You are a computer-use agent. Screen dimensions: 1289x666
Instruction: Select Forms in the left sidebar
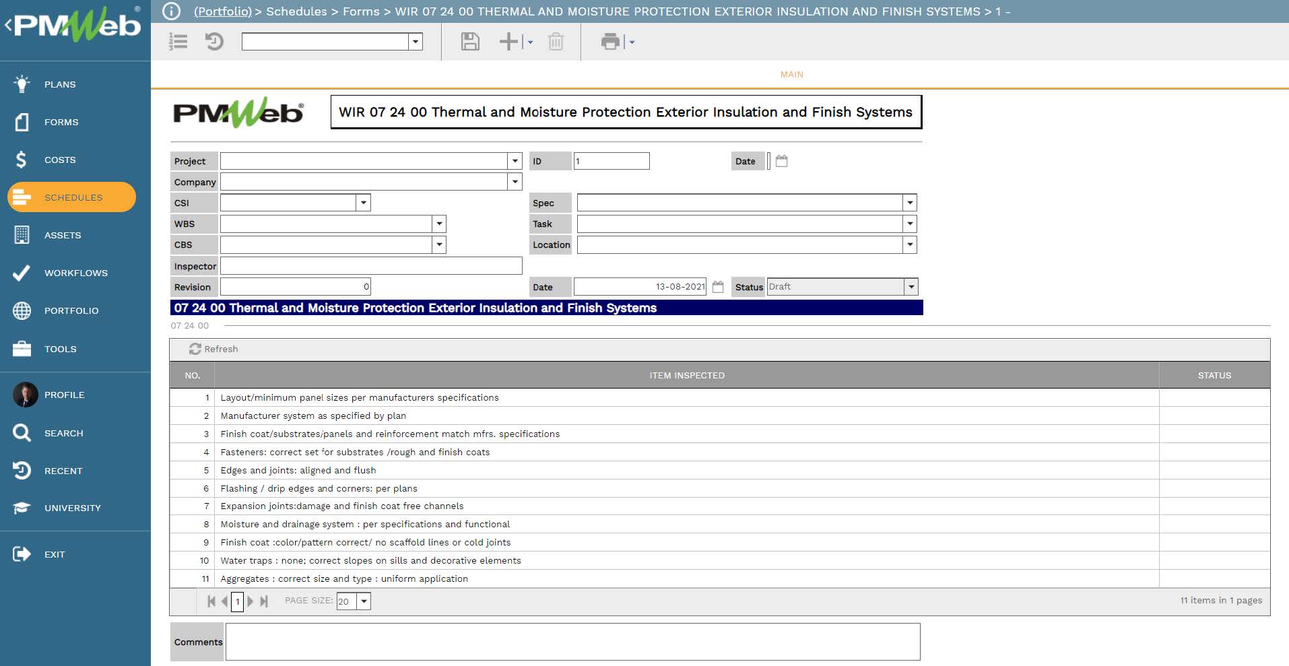coord(61,122)
